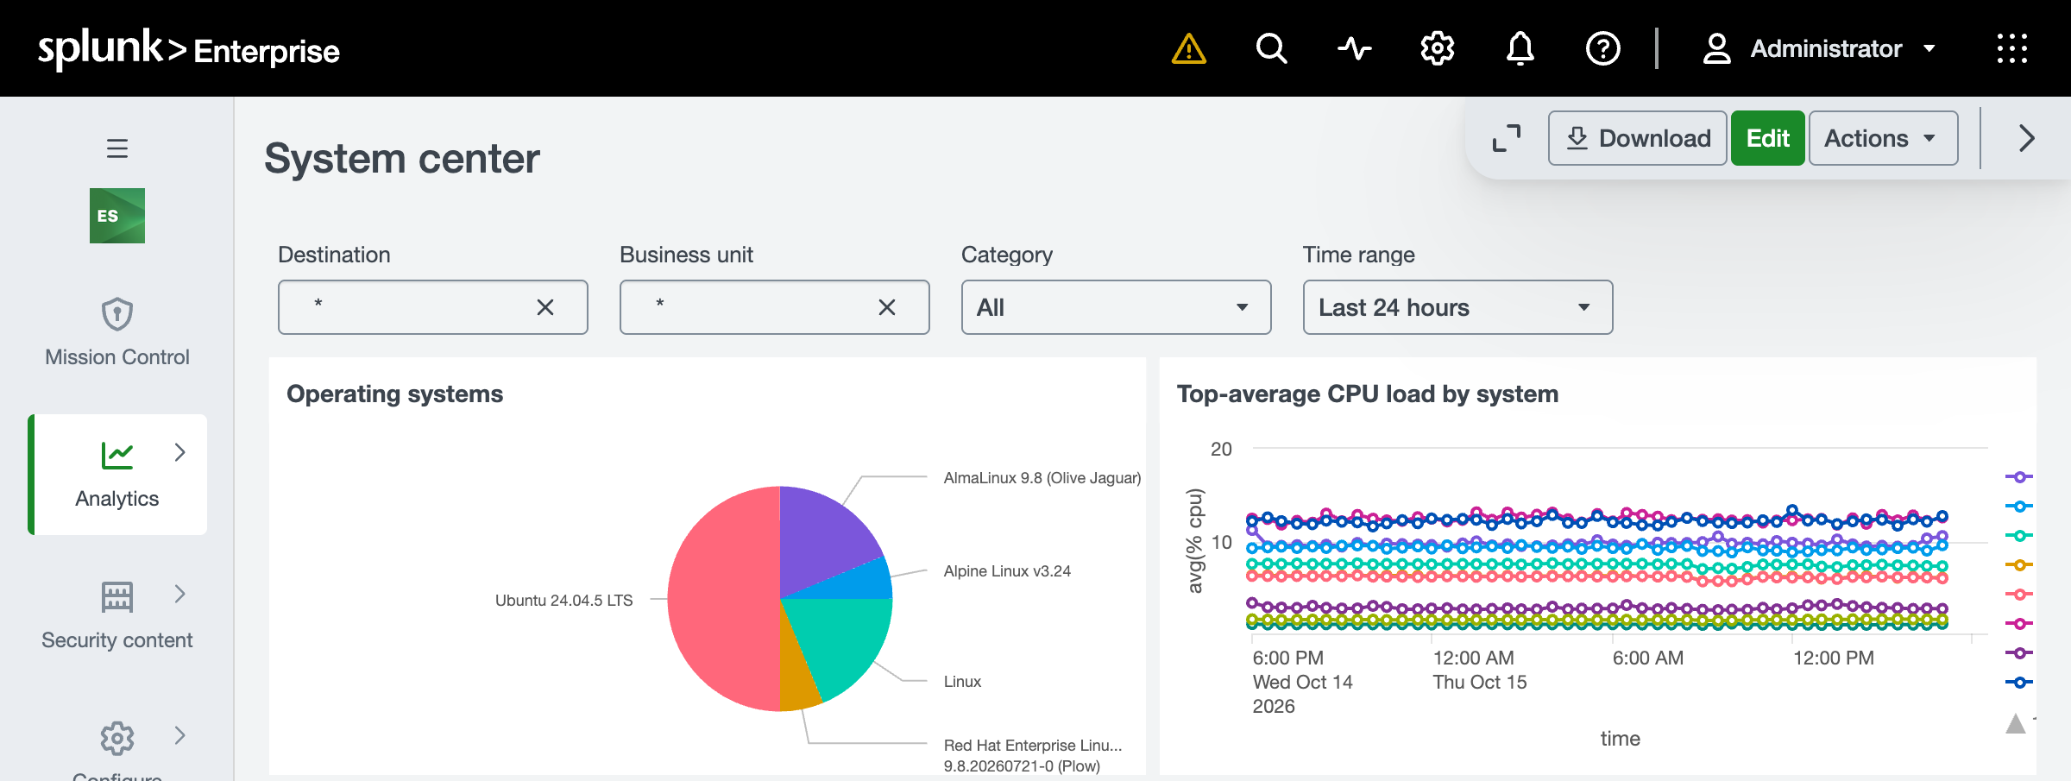Click the salmon pink legend marker
The width and height of the screenshot is (2071, 781).
click(x=2019, y=595)
